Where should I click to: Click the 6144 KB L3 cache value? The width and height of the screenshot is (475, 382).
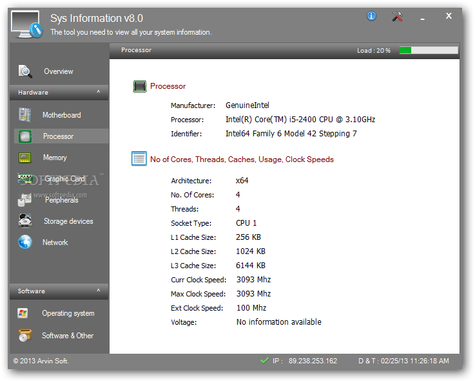251,266
